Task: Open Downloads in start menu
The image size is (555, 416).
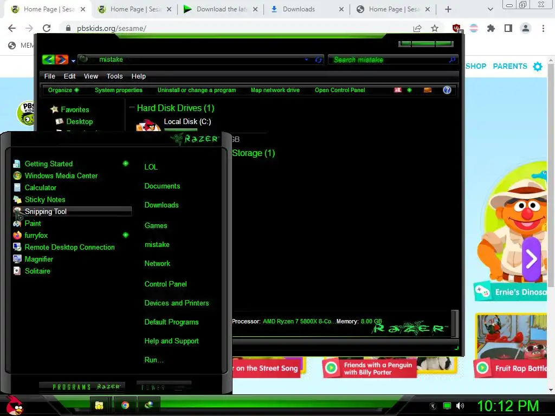Action: pyautogui.click(x=162, y=205)
